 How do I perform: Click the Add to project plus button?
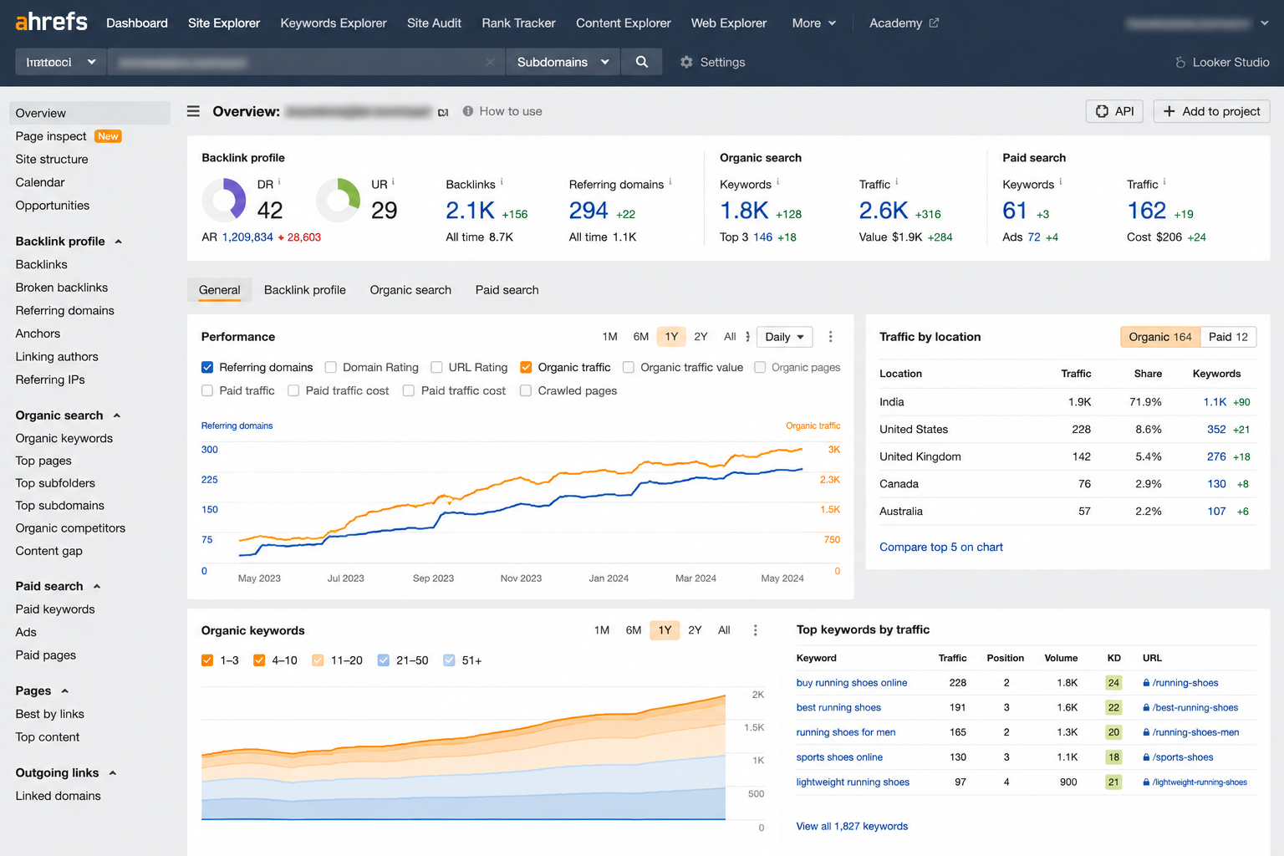click(x=1212, y=111)
